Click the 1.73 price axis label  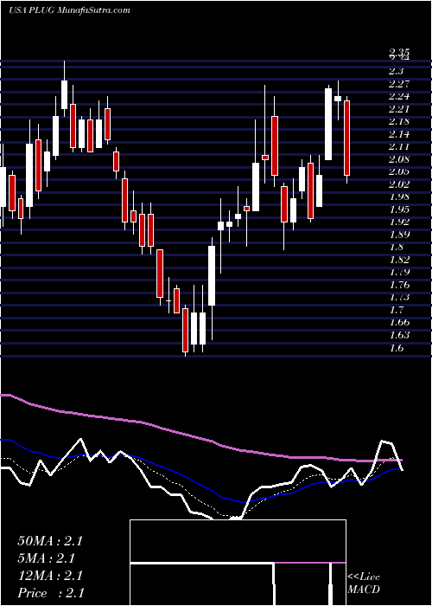[399, 298]
